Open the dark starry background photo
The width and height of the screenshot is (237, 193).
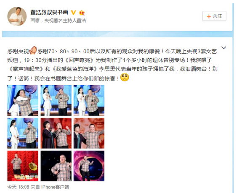pyautogui.click(x=56, y=166)
